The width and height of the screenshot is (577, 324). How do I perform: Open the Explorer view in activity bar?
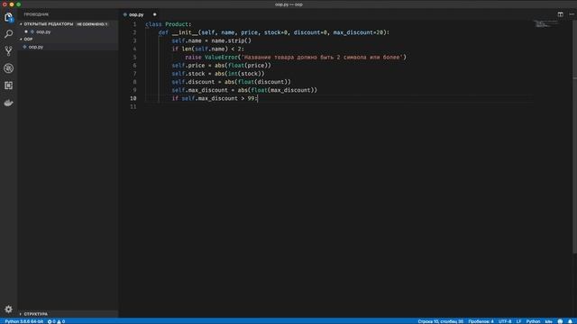(8, 17)
